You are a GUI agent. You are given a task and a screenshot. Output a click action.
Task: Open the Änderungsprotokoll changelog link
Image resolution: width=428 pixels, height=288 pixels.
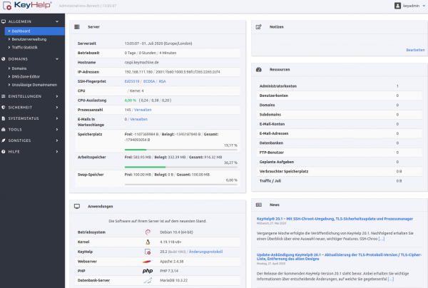click(206, 252)
